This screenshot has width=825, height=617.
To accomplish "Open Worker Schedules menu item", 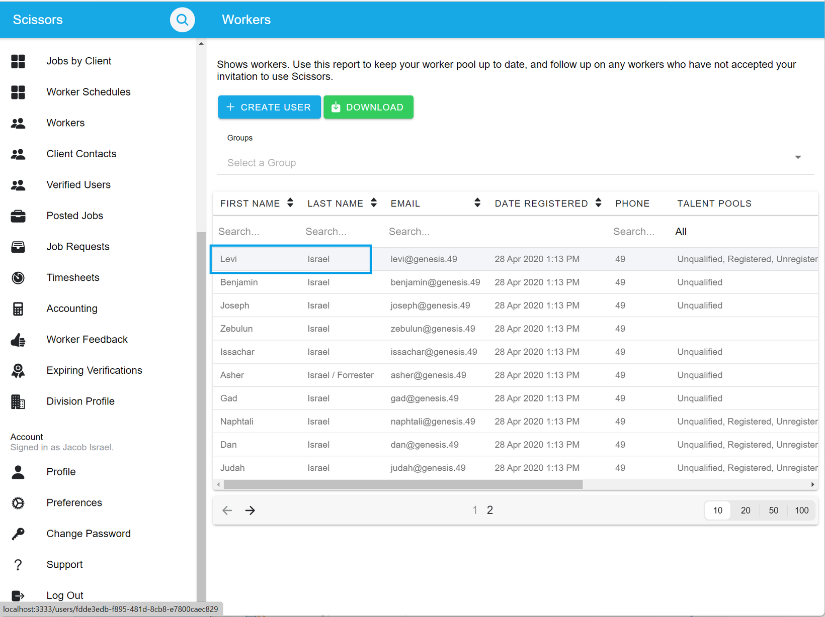I will (x=89, y=92).
